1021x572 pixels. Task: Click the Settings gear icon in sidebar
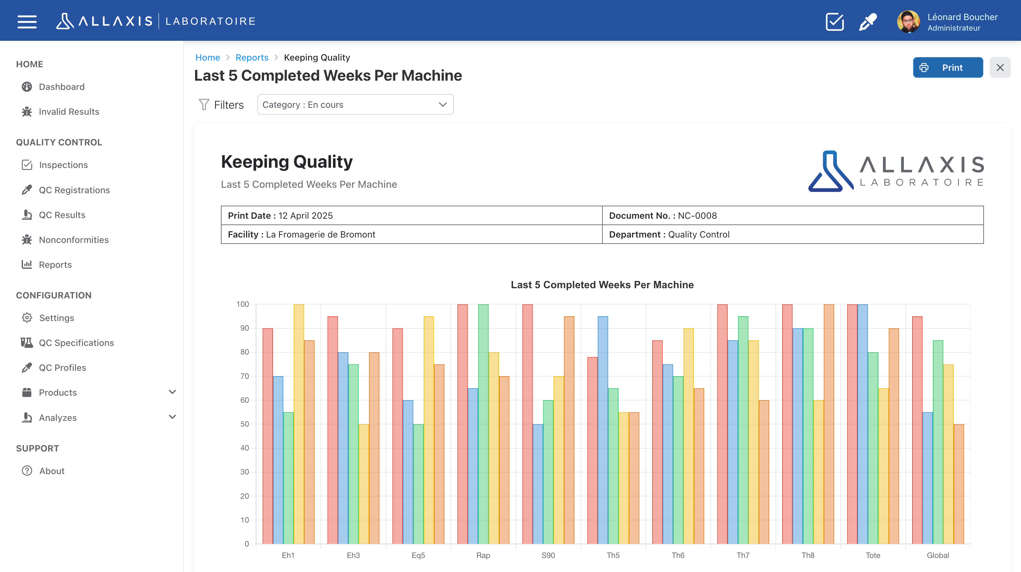(x=26, y=318)
